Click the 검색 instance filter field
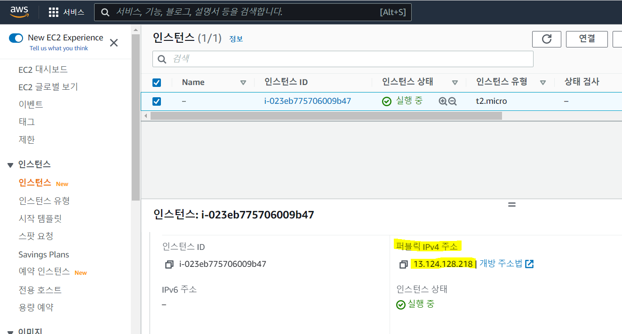Screen dimensions: 622x334 pos(343,59)
